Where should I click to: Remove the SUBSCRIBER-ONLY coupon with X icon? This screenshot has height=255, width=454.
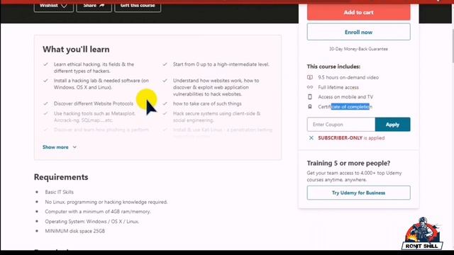point(311,138)
